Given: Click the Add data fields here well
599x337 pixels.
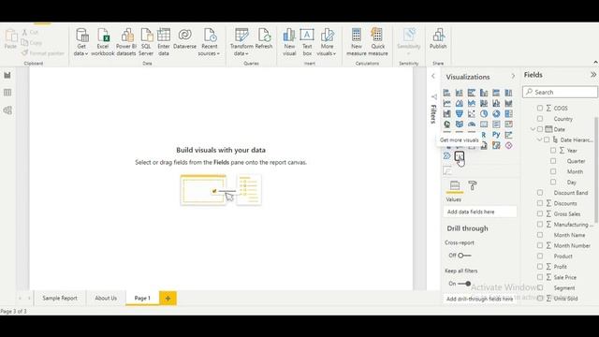Looking at the screenshot, I should [x=480, y=212].
